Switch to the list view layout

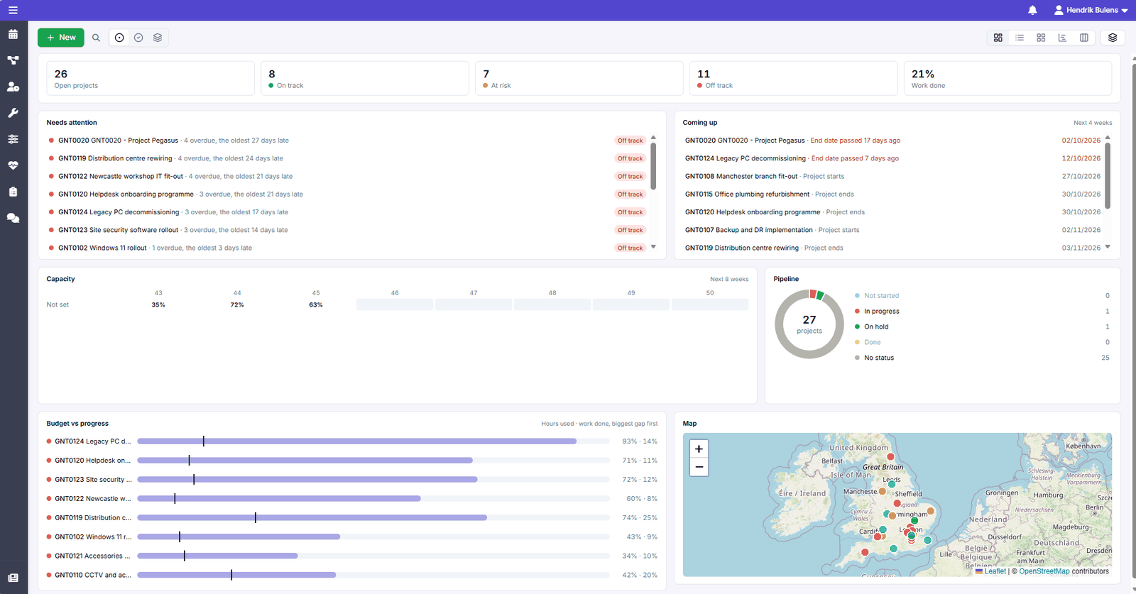[x=1020, y=38]
